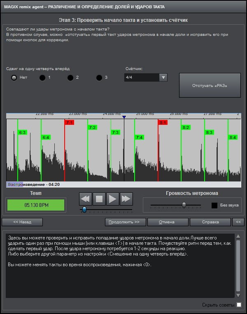Click the 8:3 beat marker

click(209, 132)
